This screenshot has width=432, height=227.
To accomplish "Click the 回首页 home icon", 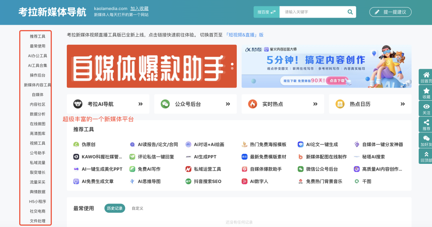I will click(426, 75).
